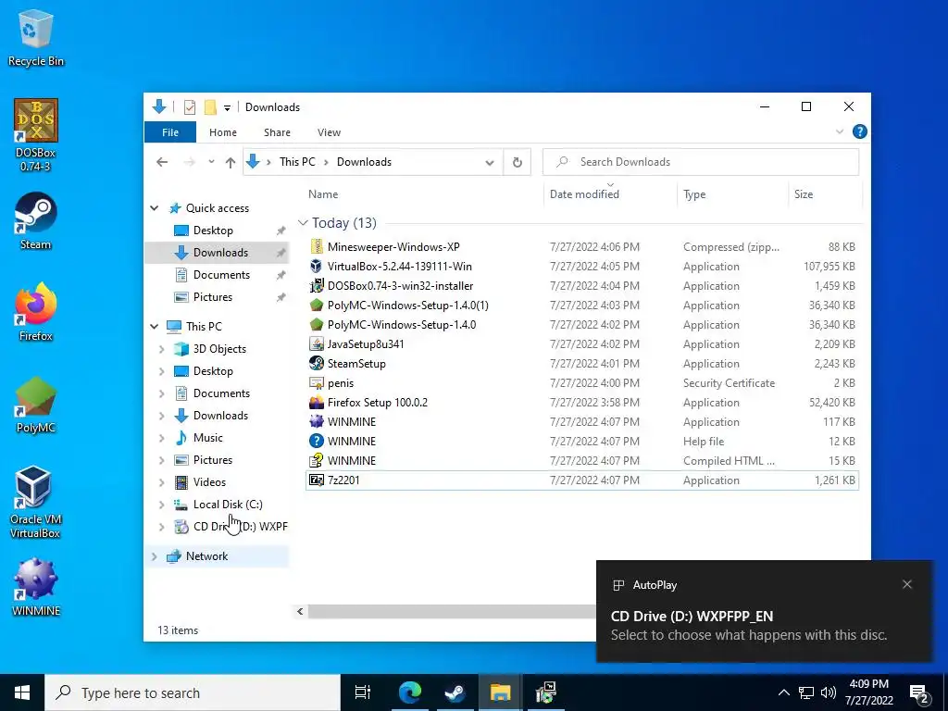948x711 pixels.
Task: Select CD Drive (D:) in navigation pane
Action: tap(231, 527)
